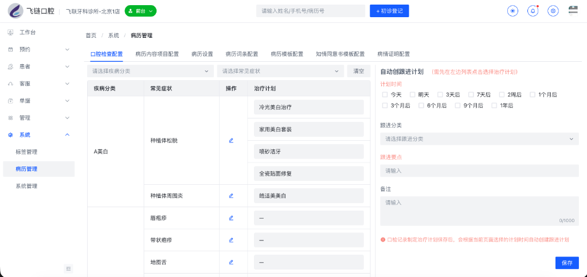Go to 首页 in breadcrumb
Viewport: 587px width, 277px height.
(x=91, y=35)
